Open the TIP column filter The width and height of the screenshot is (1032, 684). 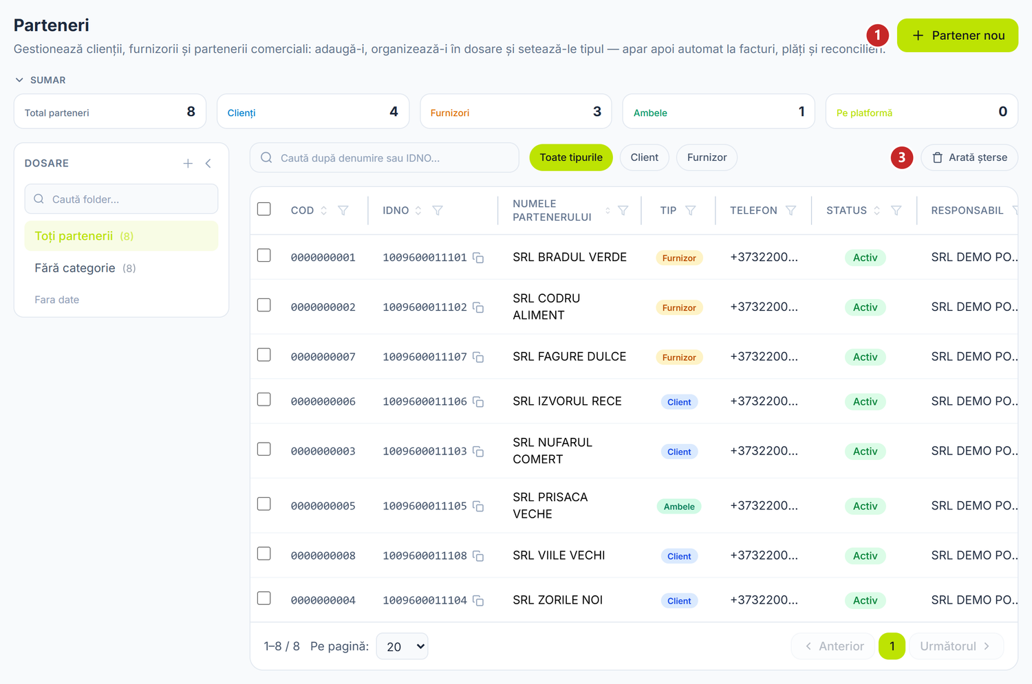pyautogui.click(x=691, y=210)
